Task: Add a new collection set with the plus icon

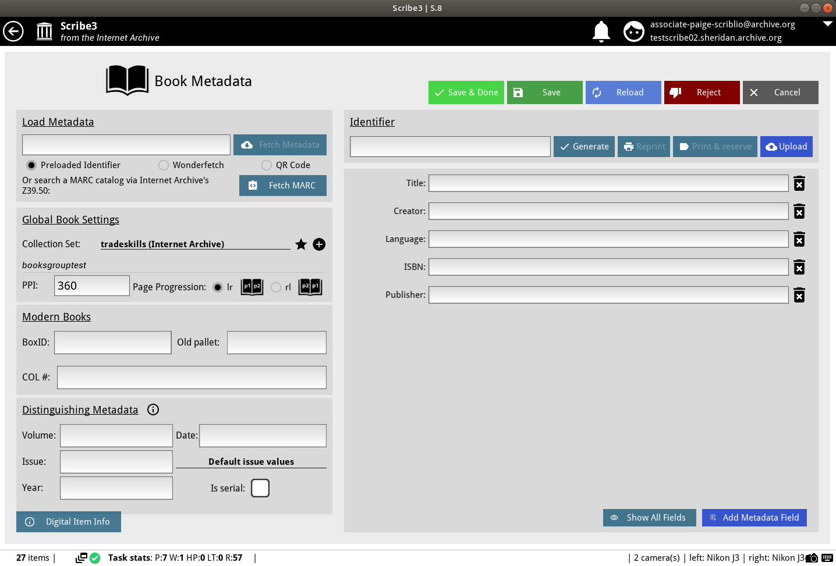Action: point(319,244)
